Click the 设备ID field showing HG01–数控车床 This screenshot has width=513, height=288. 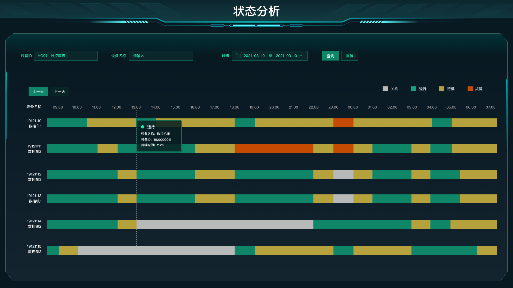click(x=65, y=56)
